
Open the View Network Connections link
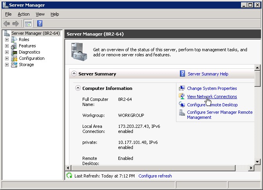[x=212, y=97]
